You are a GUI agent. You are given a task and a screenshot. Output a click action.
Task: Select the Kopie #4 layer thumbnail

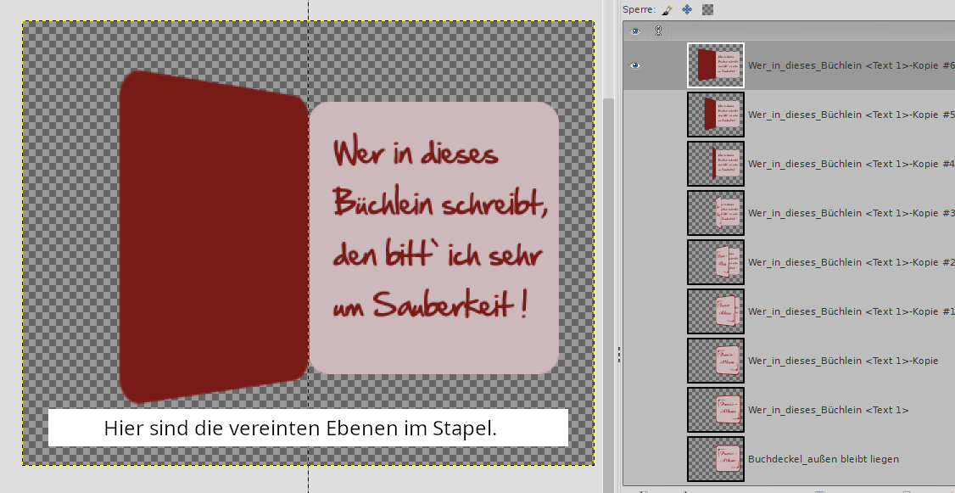(x=716, y=164)
